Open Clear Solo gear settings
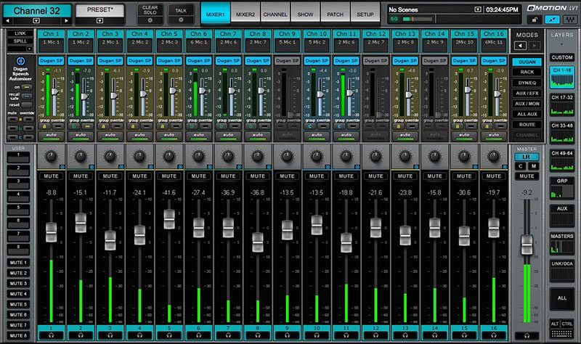Screen dimensions: 581x344 150,20
